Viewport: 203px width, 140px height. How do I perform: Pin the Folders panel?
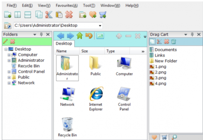tap(41, 34)
